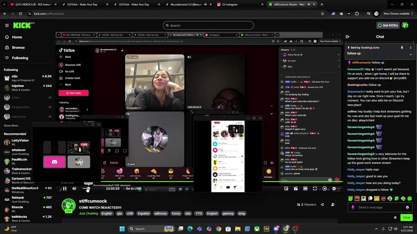Click Get KICKs button

point(388,25)
